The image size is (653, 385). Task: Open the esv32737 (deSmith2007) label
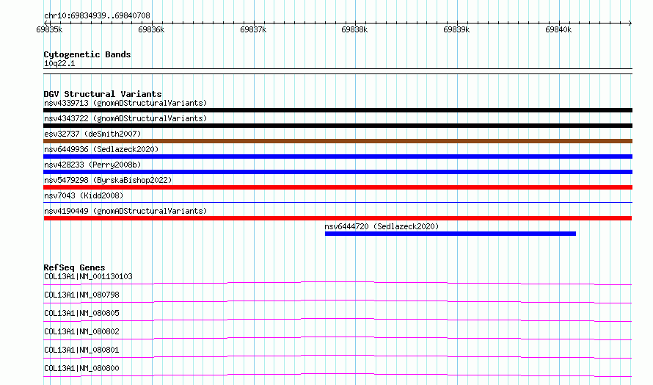click(92, 134)
